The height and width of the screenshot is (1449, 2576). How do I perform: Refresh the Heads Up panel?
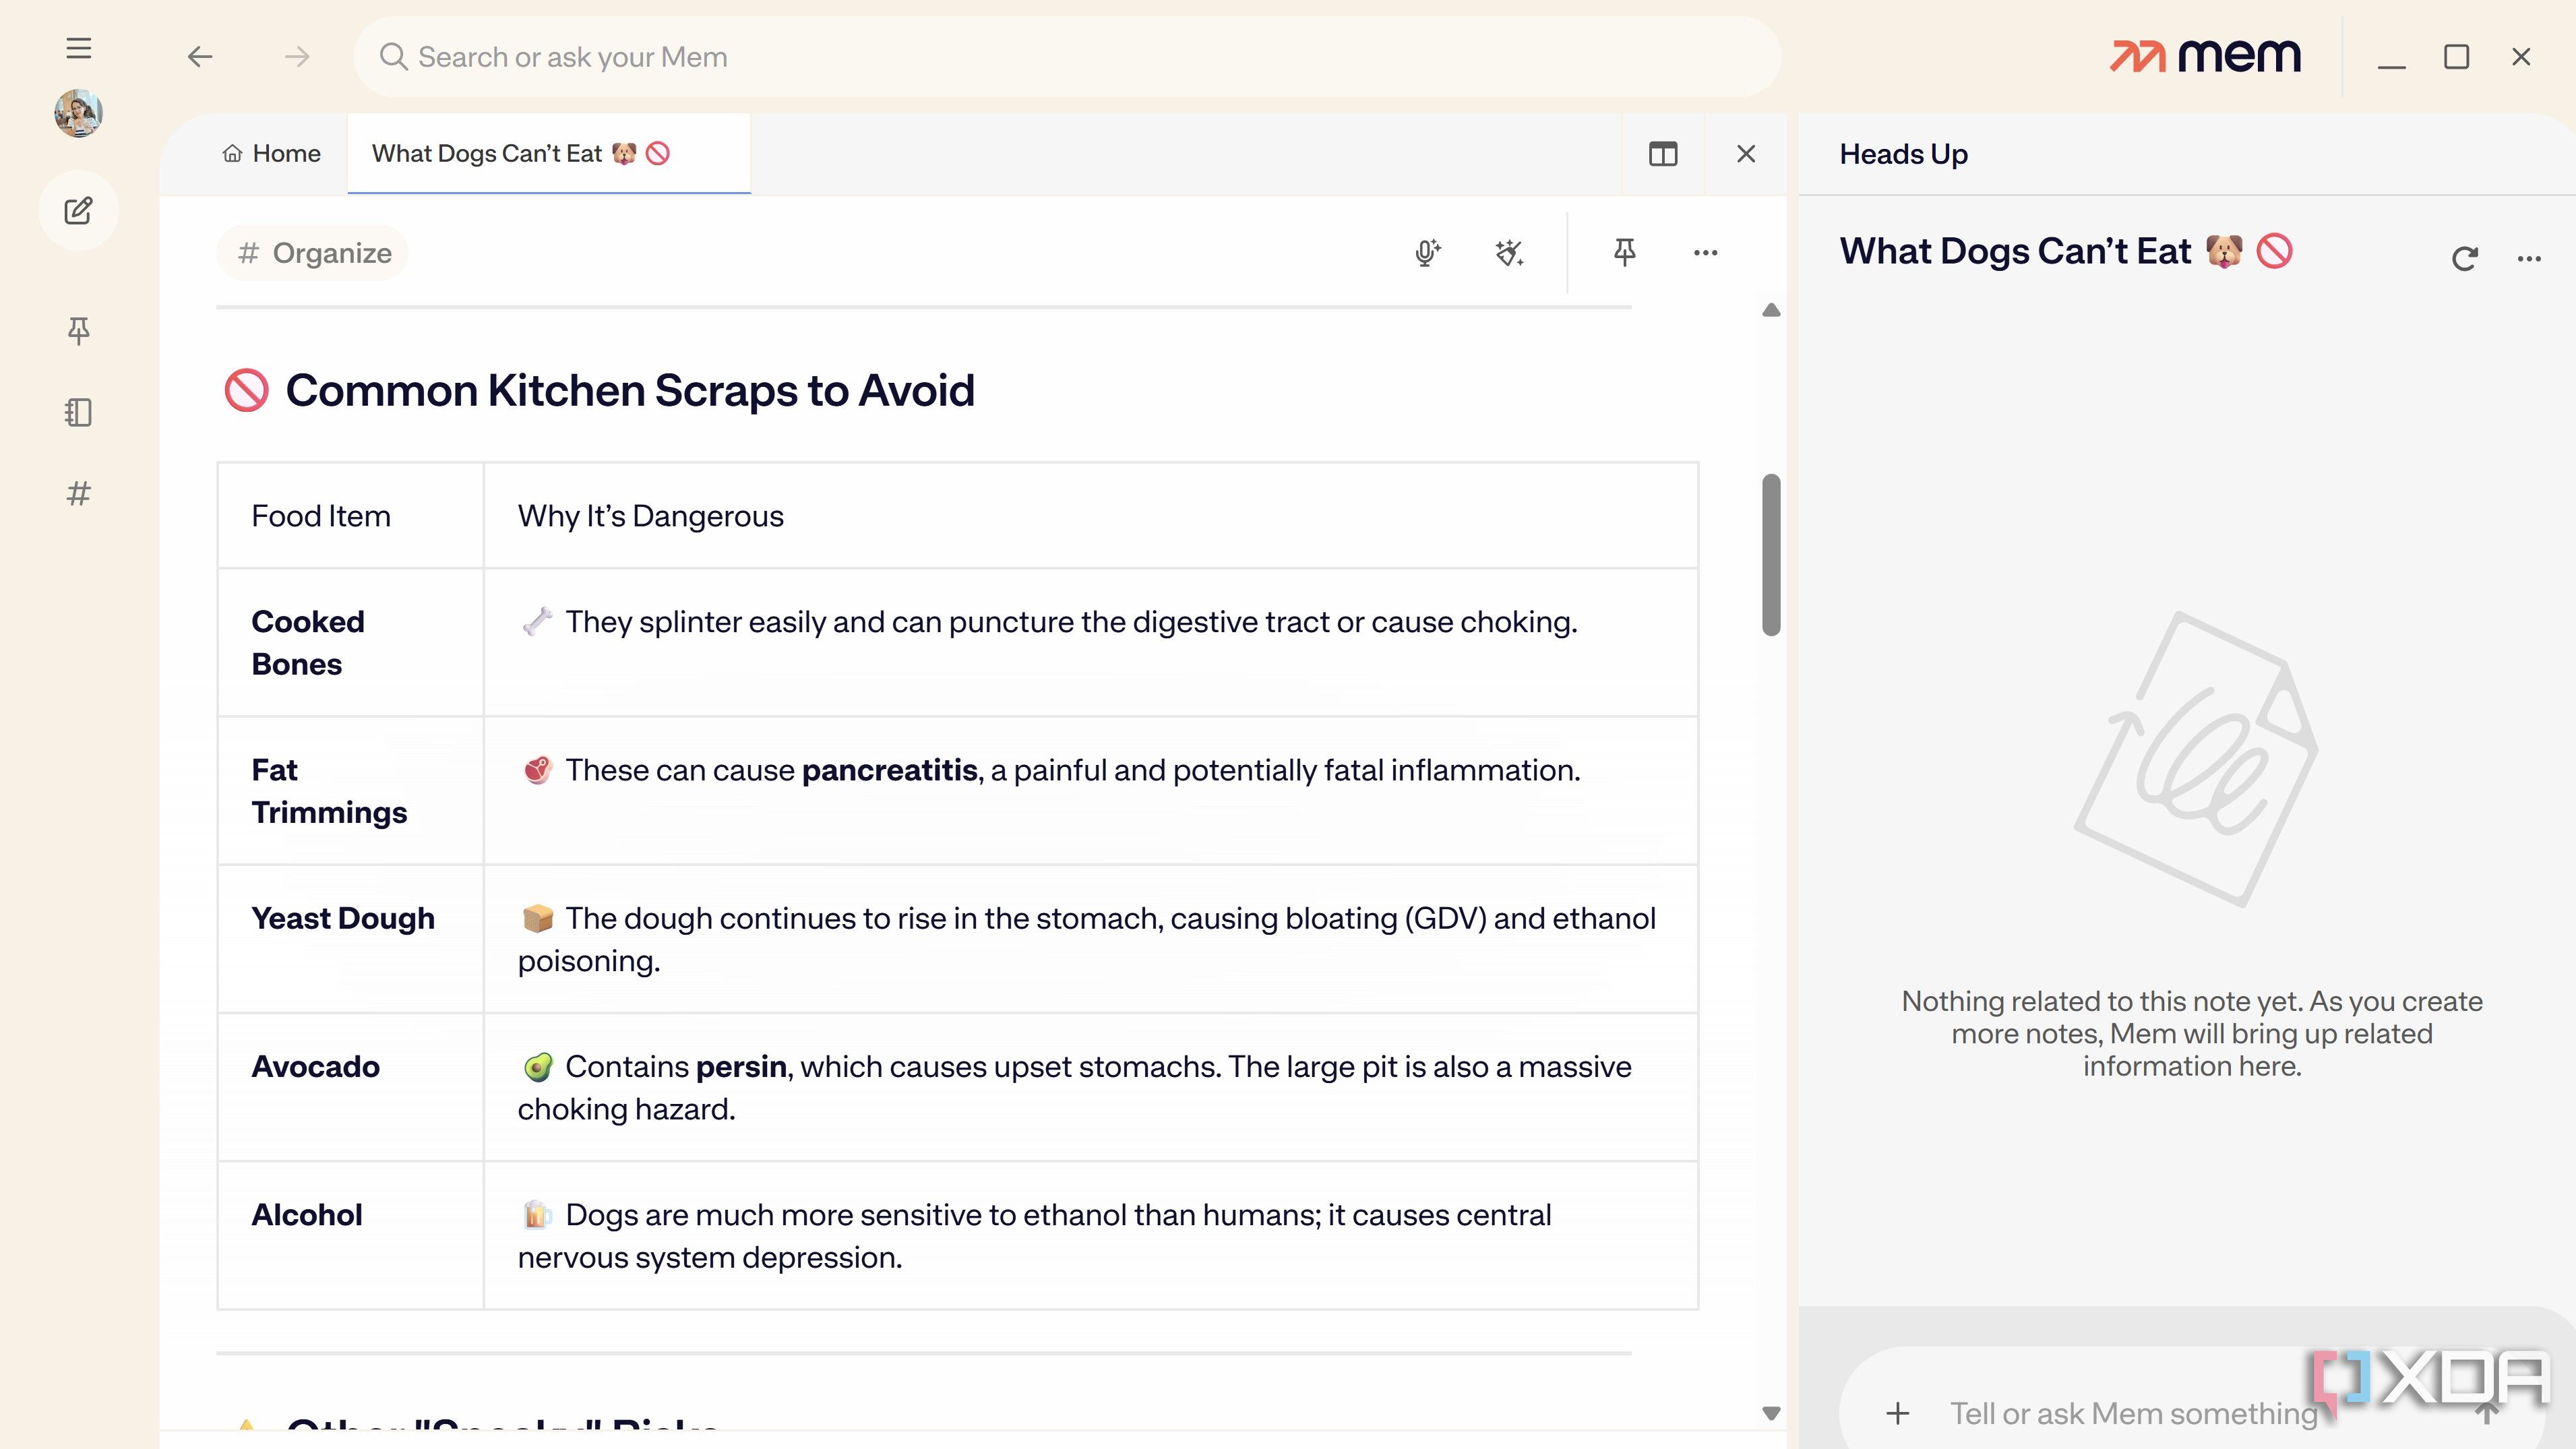[x=2465, y=259]
